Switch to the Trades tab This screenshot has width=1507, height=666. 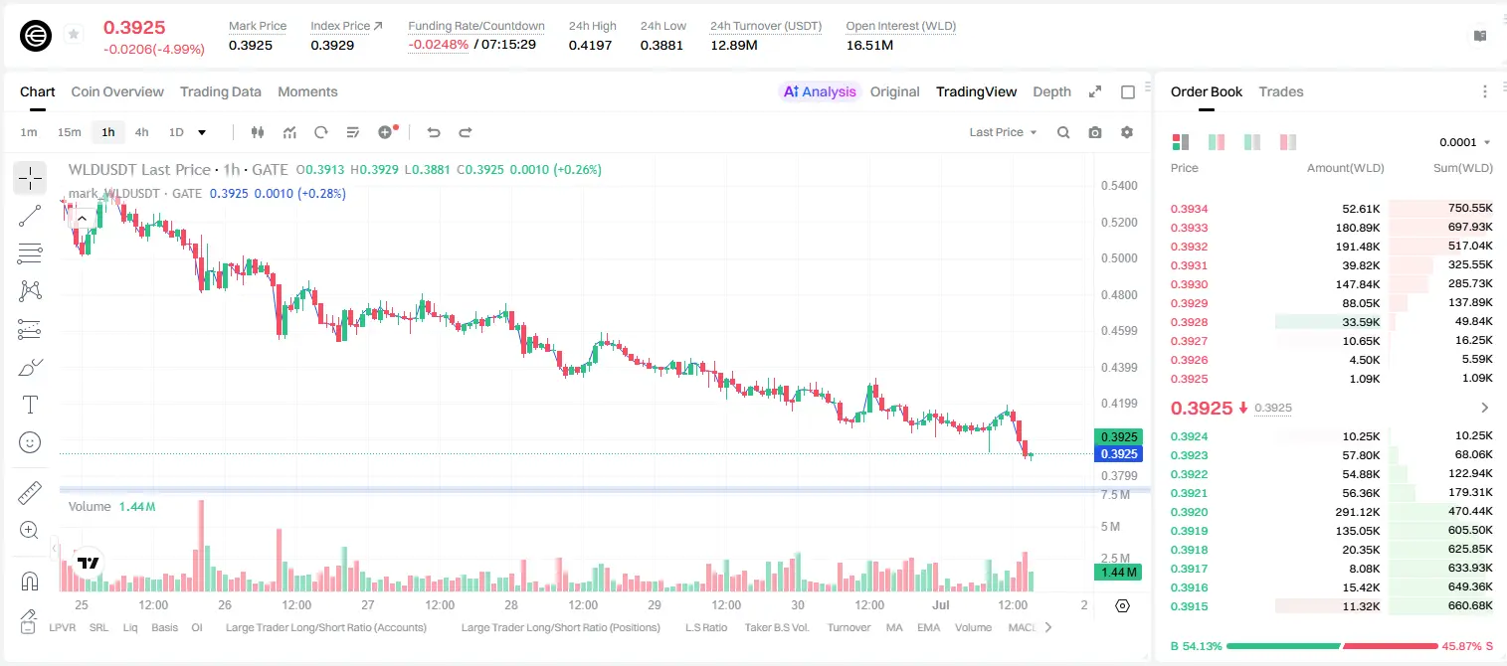pyautogui.click(x=1280, y=91)
